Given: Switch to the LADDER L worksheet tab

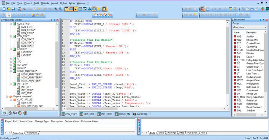Looking at the screenshot, I should tap(141, 114).
